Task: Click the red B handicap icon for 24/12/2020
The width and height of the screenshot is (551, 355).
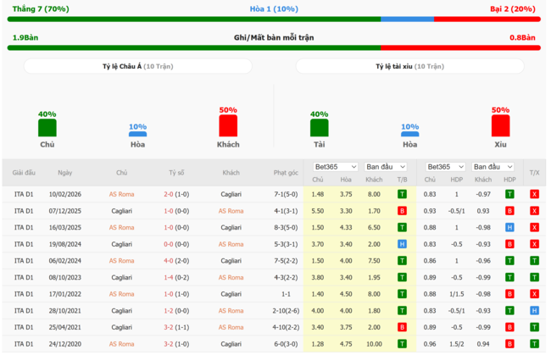Action: coord(509,344)
